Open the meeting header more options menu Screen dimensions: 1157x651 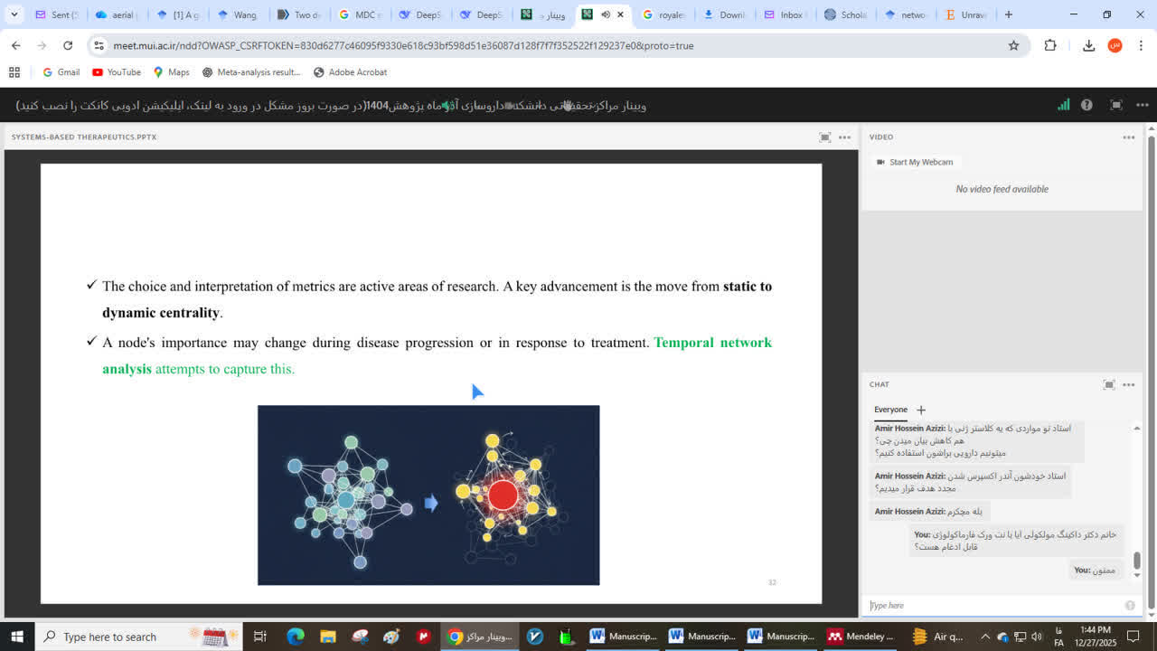coord(1141,105)
